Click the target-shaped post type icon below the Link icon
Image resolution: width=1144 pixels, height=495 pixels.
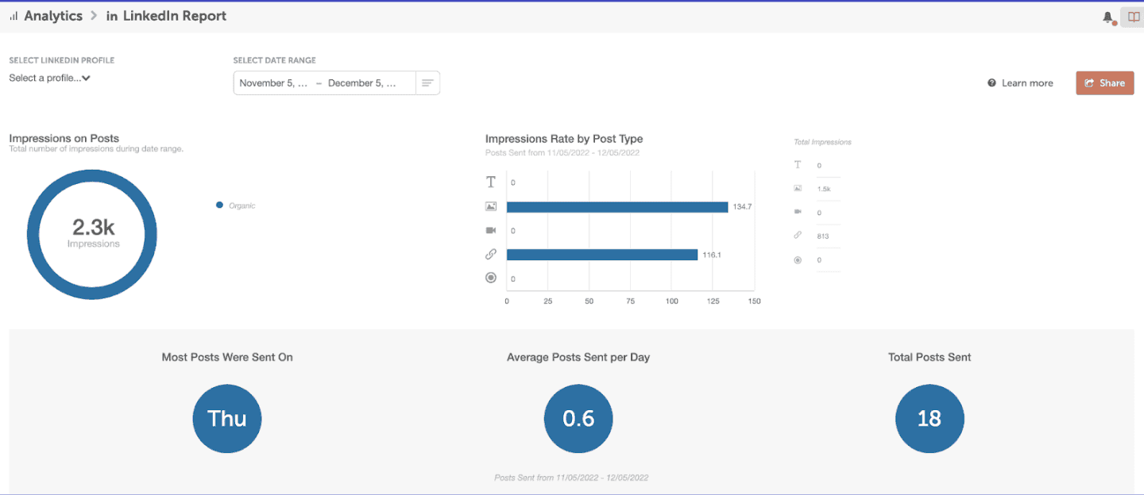point(491,278)
